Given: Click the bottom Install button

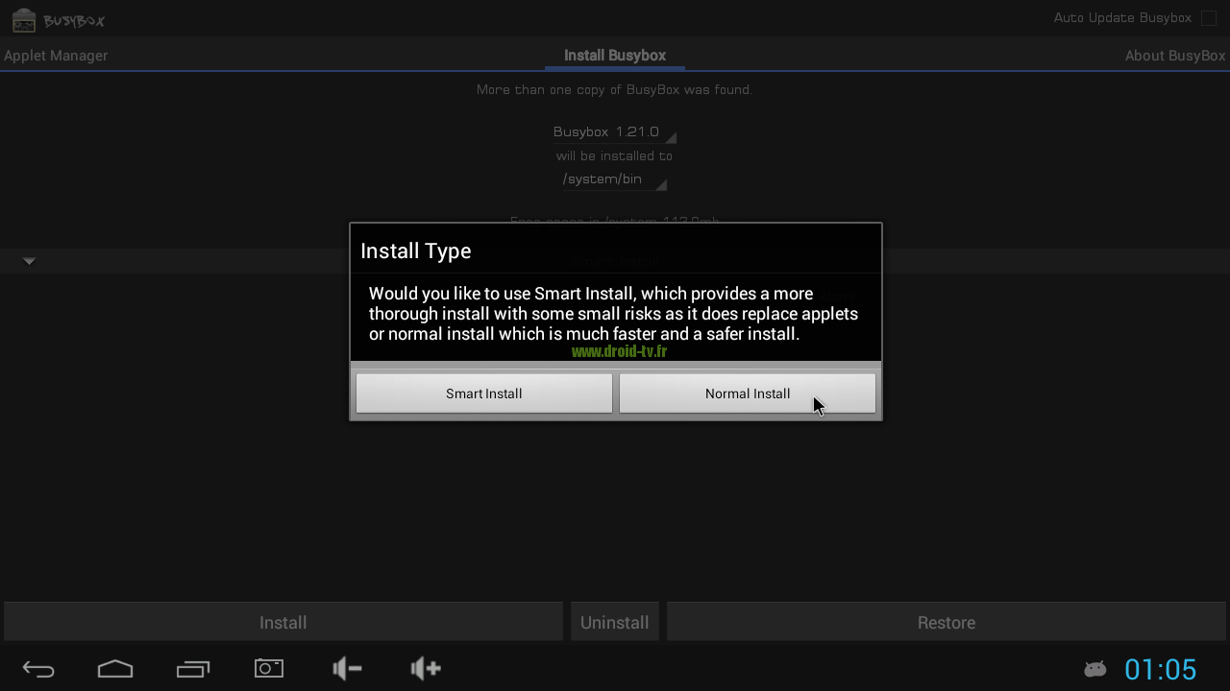Looking at the screenshot, I should 283,622.
